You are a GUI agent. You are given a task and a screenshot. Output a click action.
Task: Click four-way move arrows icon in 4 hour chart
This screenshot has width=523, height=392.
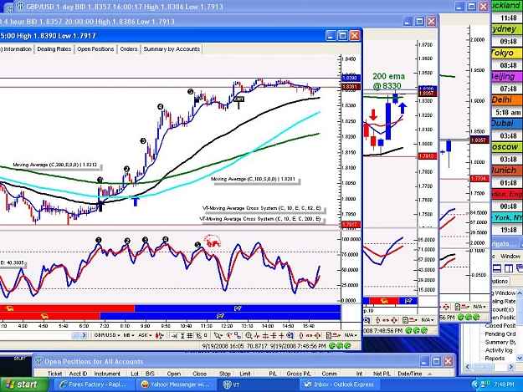(393, 320)
